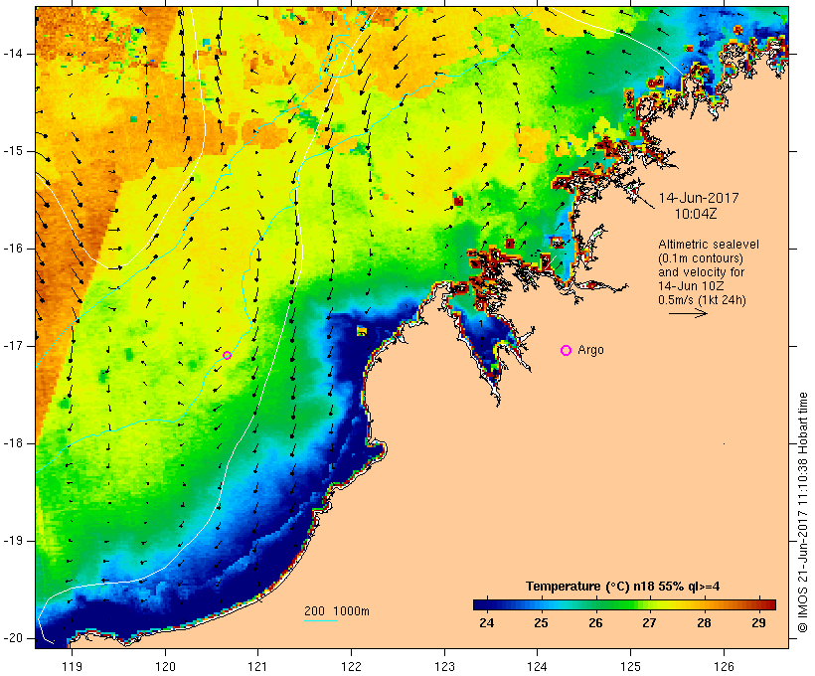This screenshot has height=676, width=815.
Task: Click the 'Argo' legend label
Action: pyautogui.click(x=591, y=350)
